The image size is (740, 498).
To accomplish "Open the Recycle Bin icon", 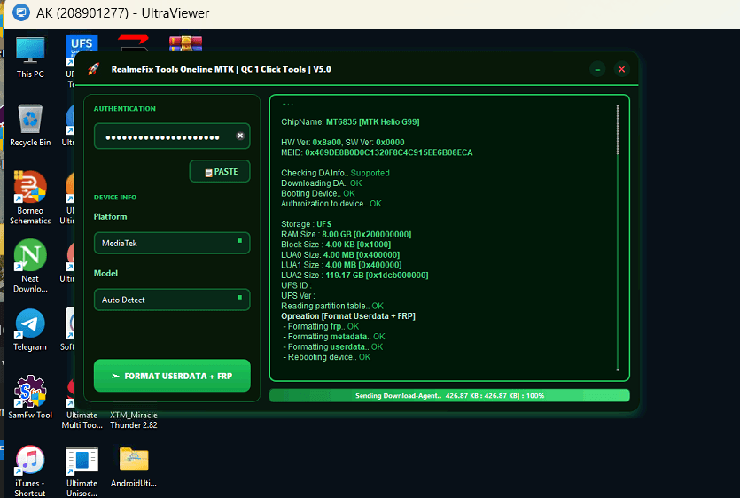I will point(30,126).
